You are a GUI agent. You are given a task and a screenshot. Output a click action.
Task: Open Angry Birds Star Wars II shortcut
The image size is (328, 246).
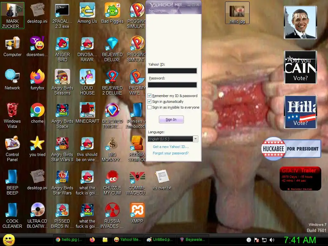(x=62, y=149)
